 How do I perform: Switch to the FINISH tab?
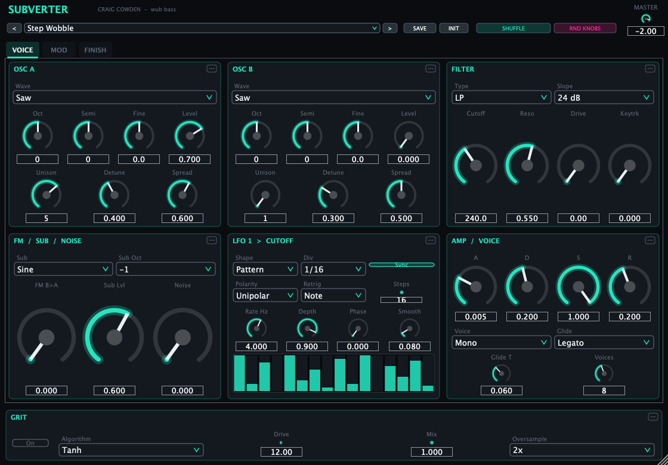95,50
